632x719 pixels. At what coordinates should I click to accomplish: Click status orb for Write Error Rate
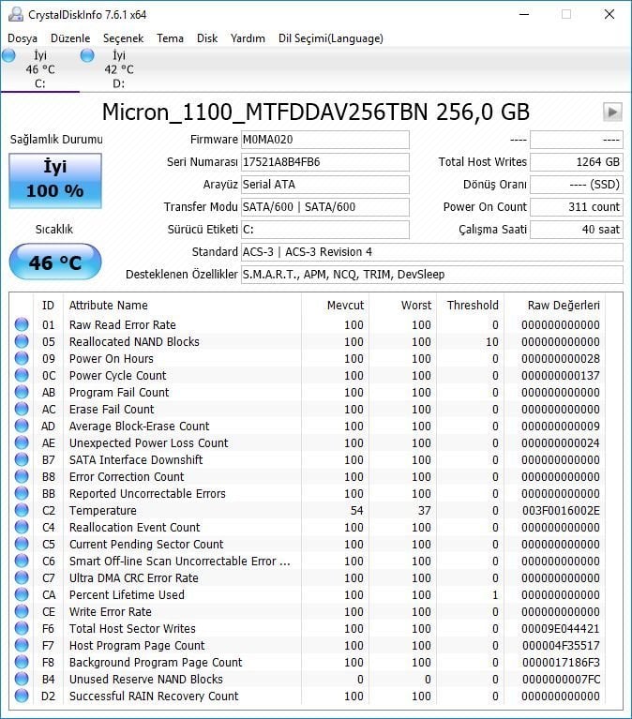(22, 612)
